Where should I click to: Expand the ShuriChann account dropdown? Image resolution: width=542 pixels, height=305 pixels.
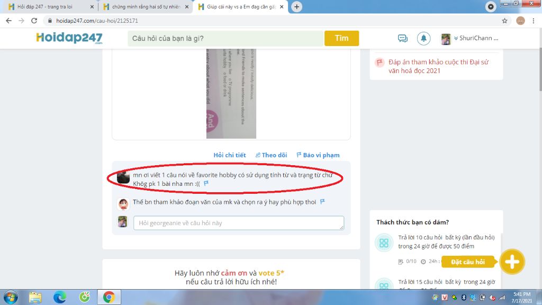point(476,38)
